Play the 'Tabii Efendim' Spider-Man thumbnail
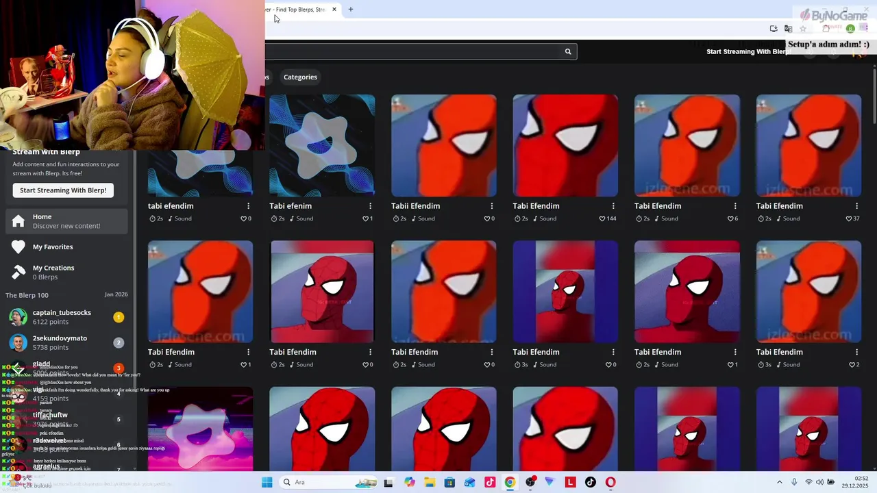 [444, 145]
